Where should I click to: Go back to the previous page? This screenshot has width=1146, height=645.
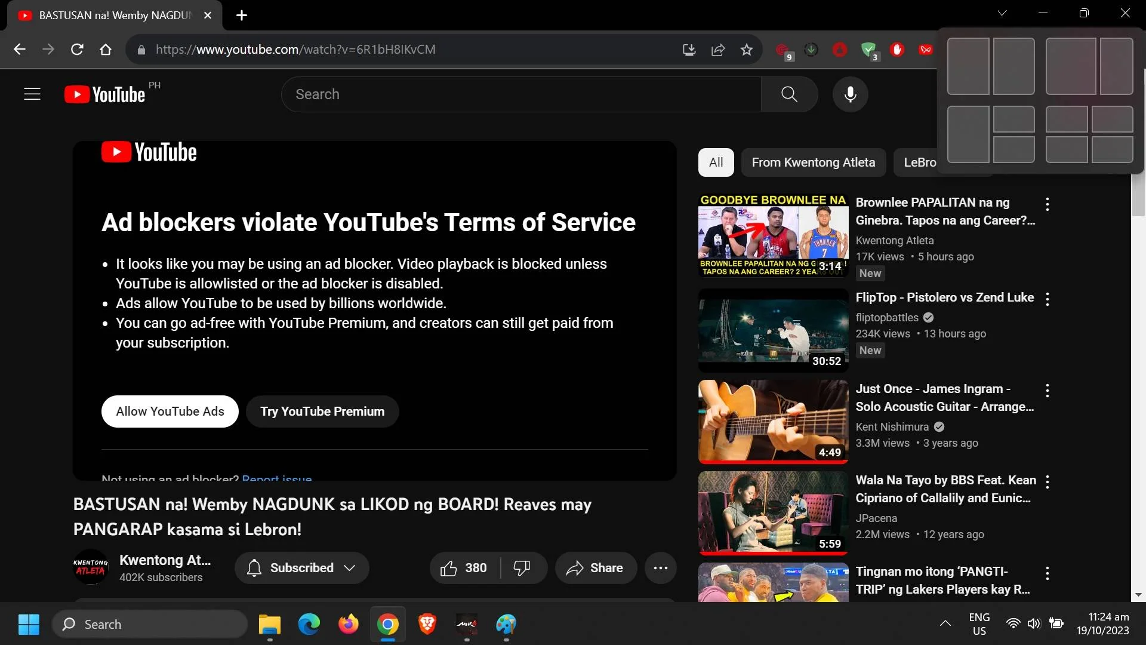coord(20,50)
